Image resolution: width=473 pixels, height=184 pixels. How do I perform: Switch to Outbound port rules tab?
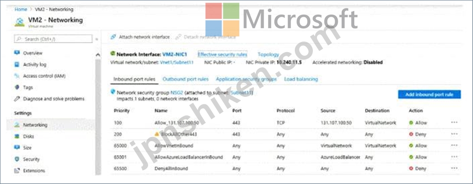[x=186, y=79]
